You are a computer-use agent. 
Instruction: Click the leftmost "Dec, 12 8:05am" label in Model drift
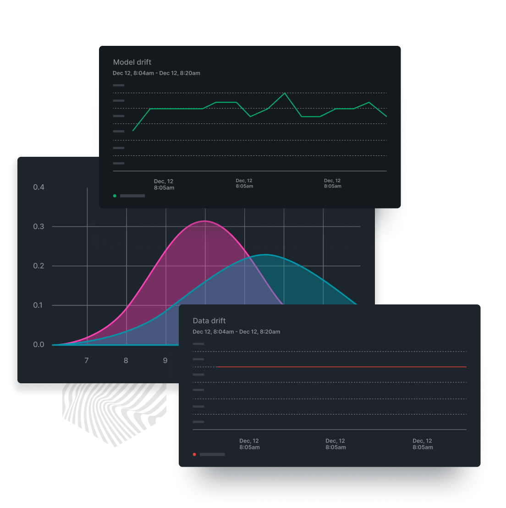(x=164, y=184)
